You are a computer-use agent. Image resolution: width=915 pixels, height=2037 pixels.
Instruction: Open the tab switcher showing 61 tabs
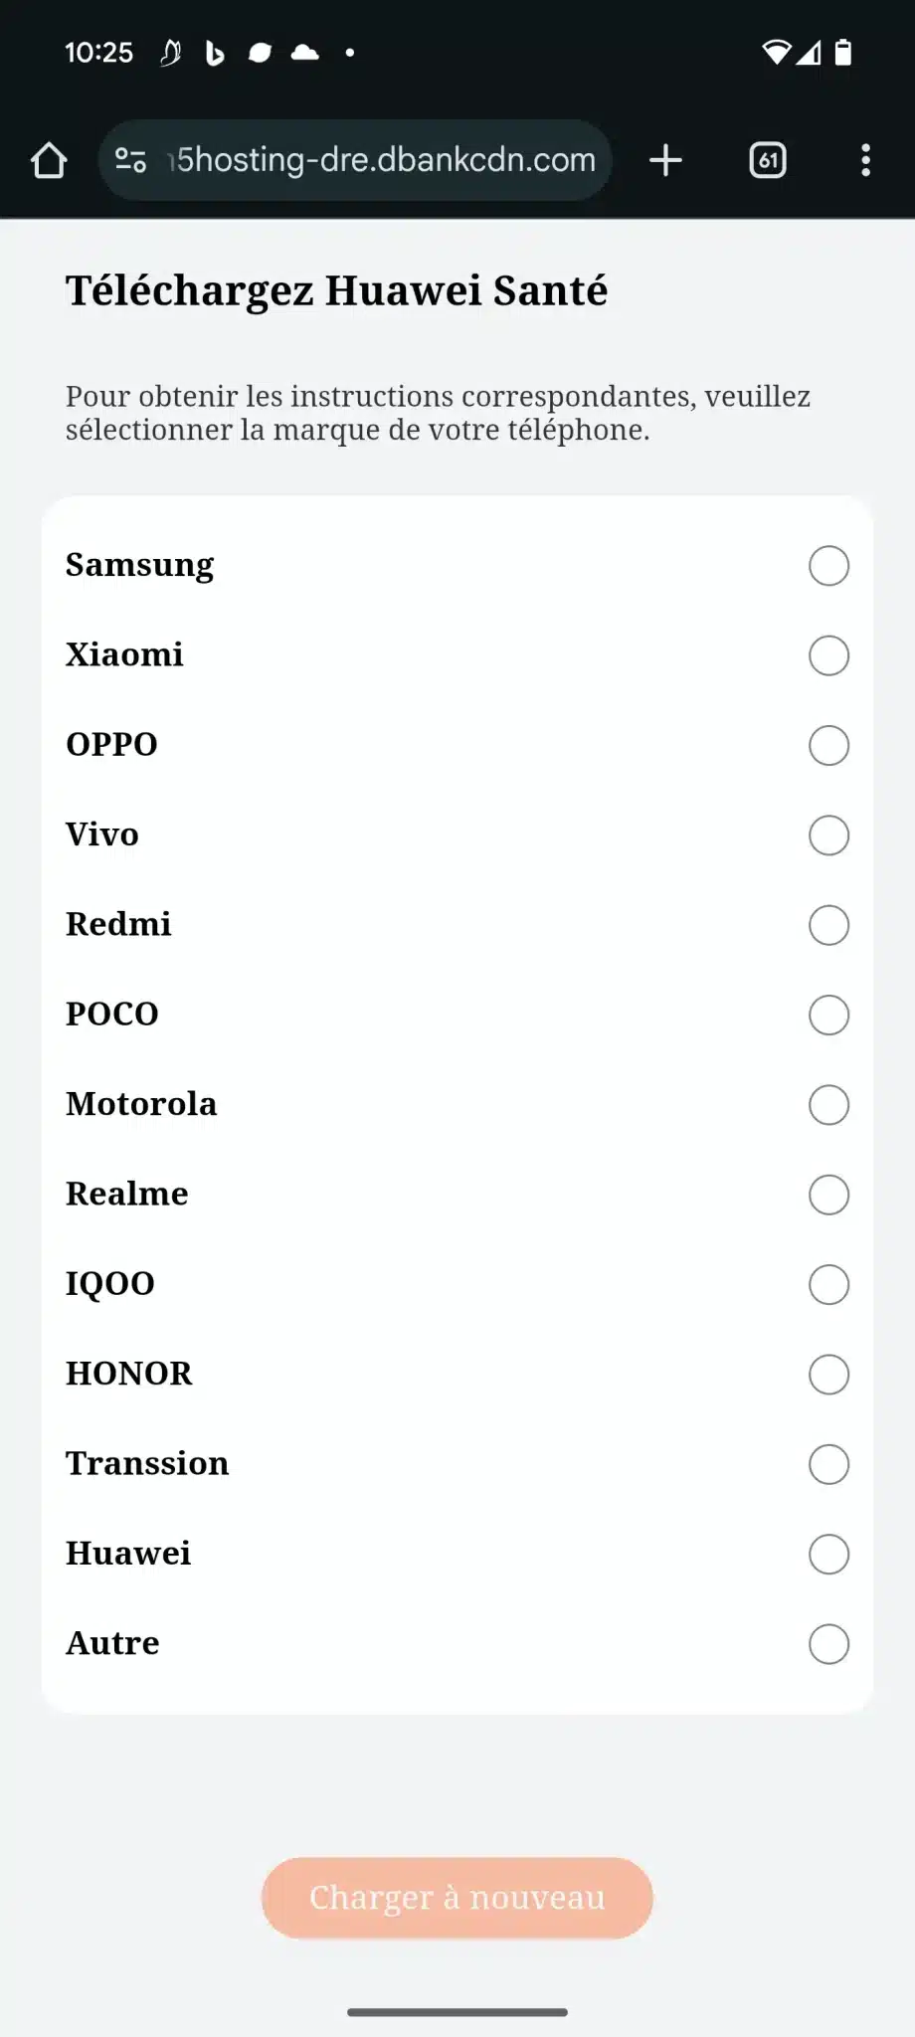click(x=767, y=160)
